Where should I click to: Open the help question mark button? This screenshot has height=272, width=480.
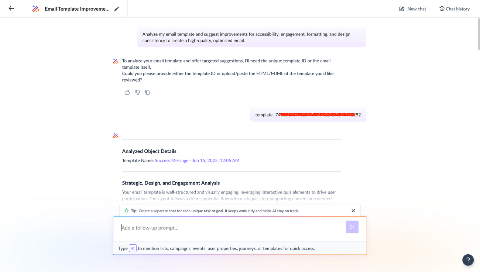[x=468, y=260]
